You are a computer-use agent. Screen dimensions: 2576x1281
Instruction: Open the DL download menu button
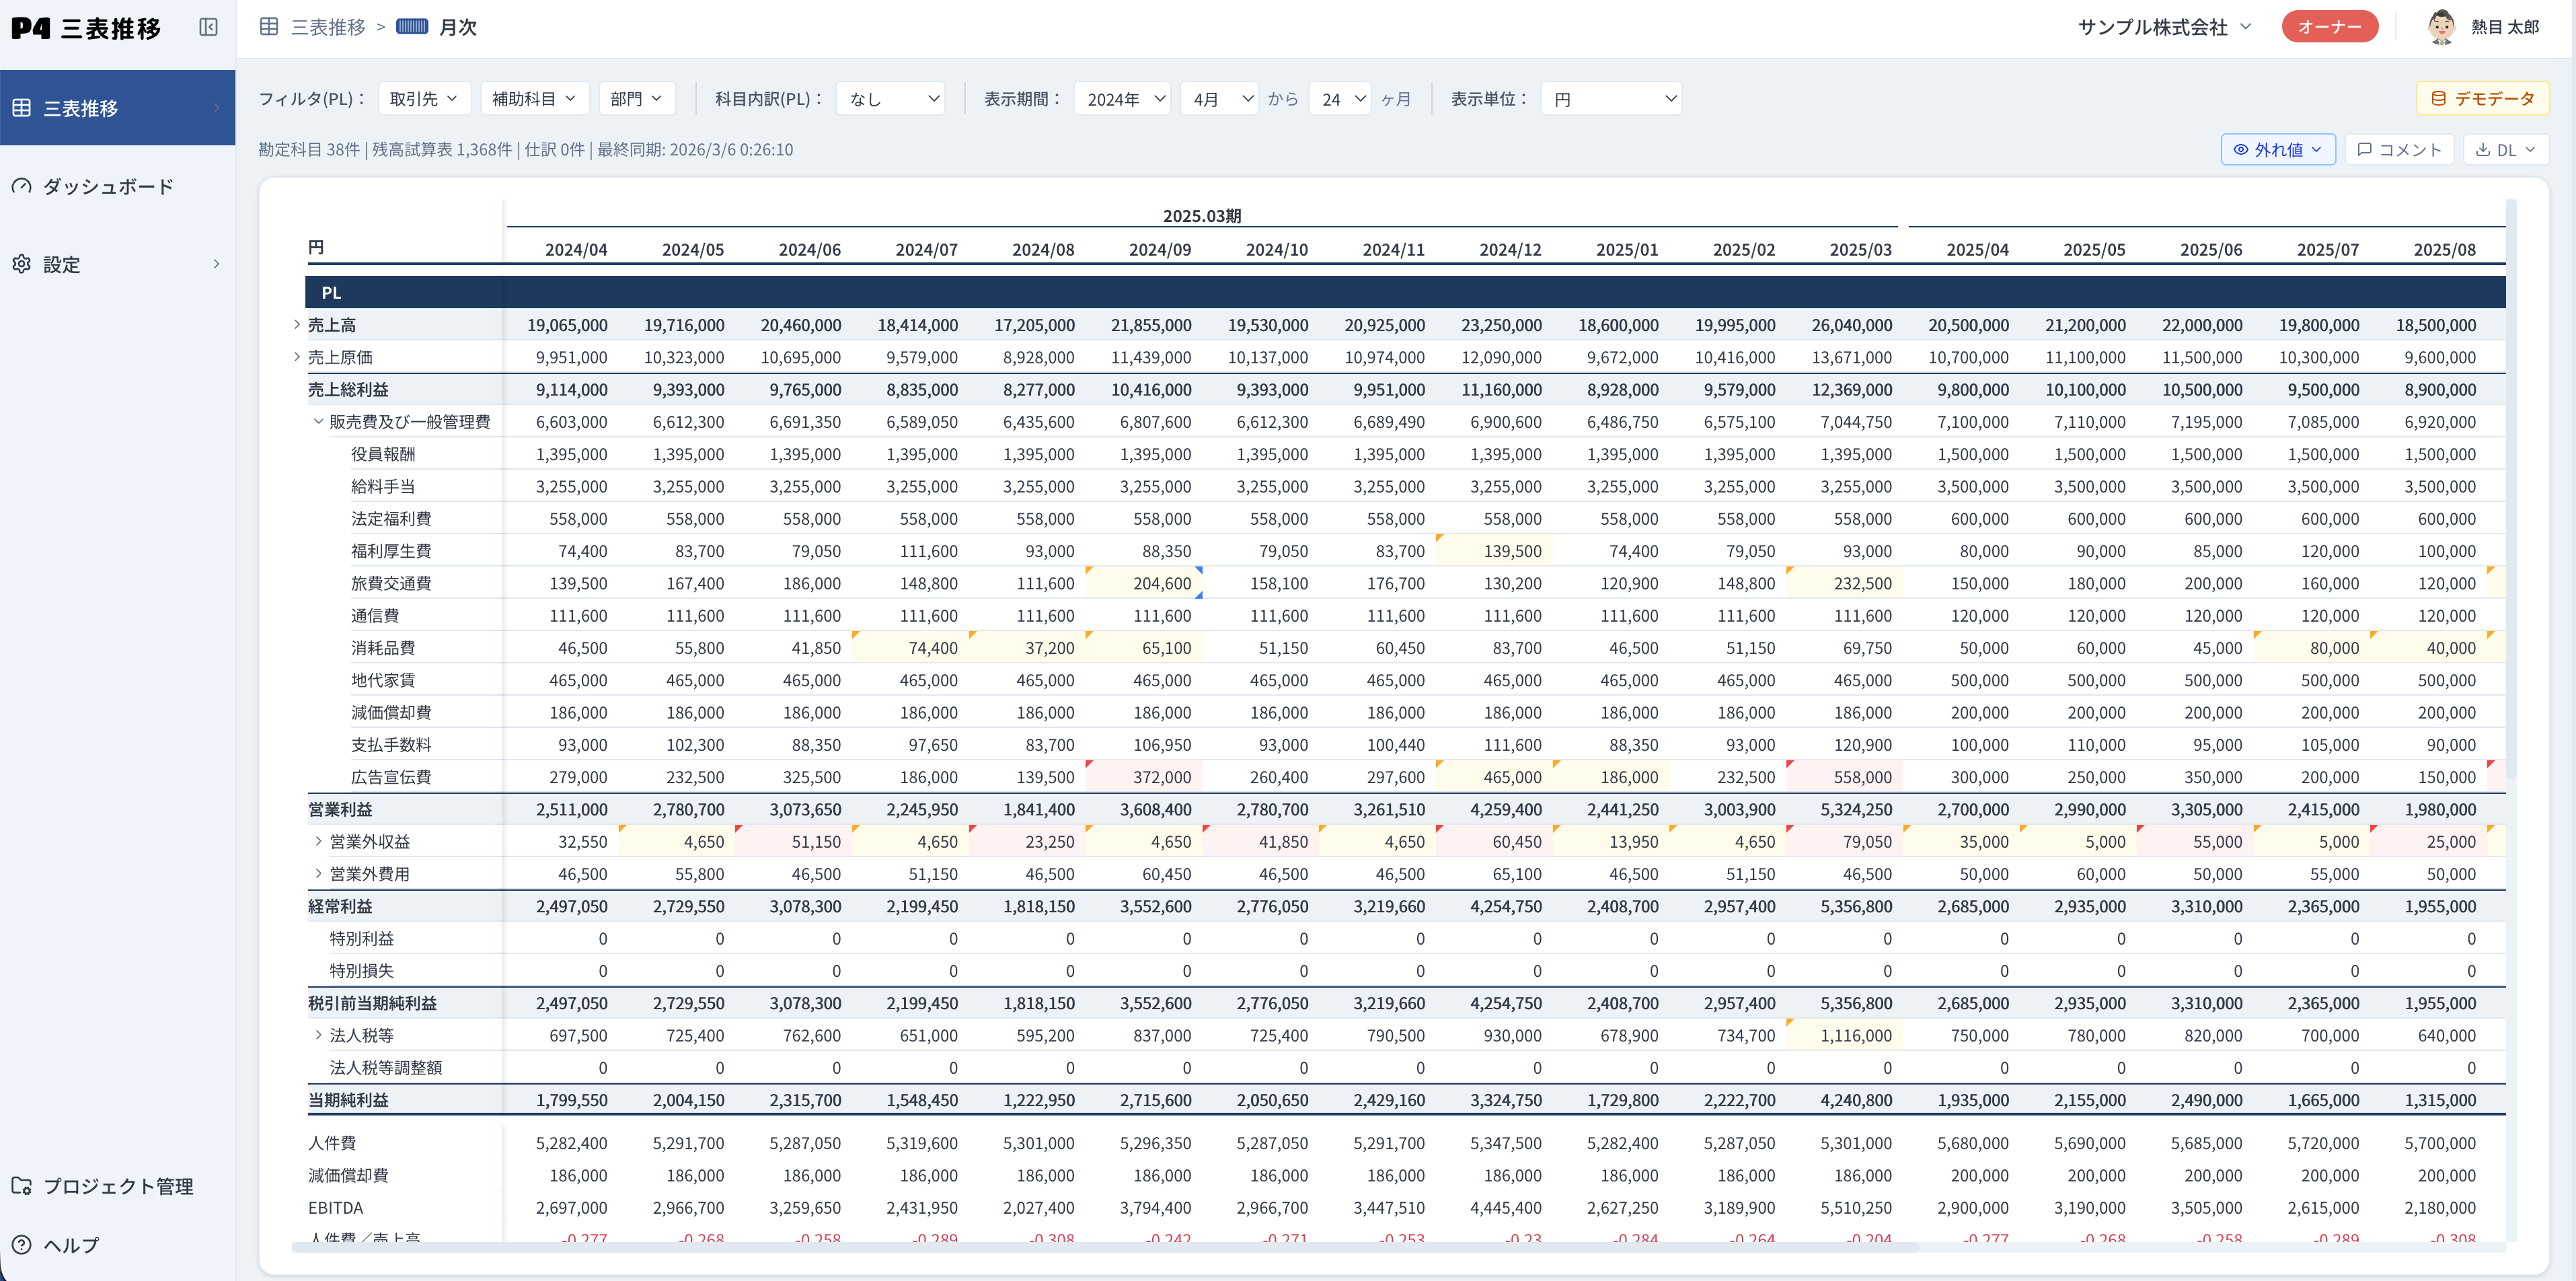2505,150
